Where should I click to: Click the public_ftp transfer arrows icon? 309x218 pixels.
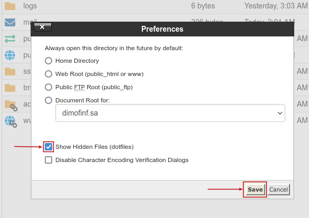10,39
